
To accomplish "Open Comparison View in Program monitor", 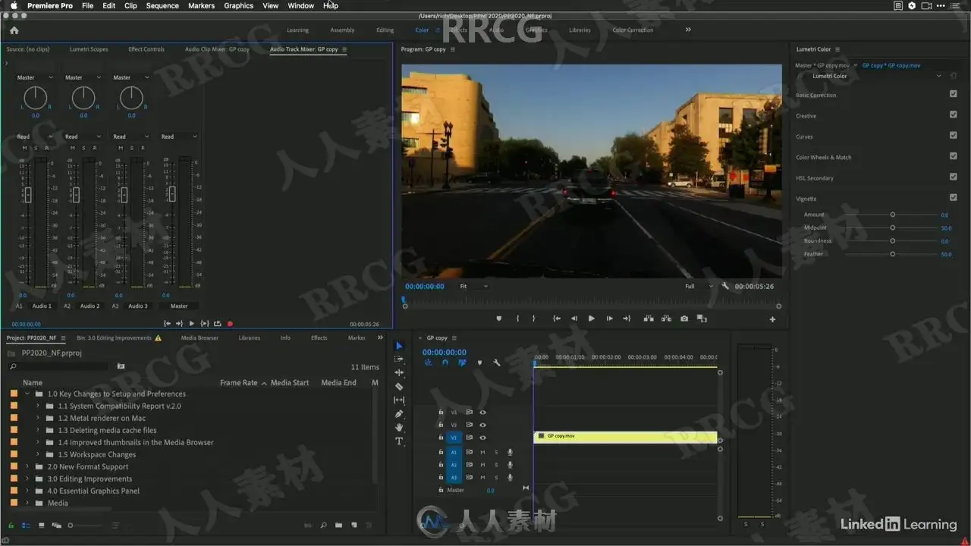I will point(702,318).
